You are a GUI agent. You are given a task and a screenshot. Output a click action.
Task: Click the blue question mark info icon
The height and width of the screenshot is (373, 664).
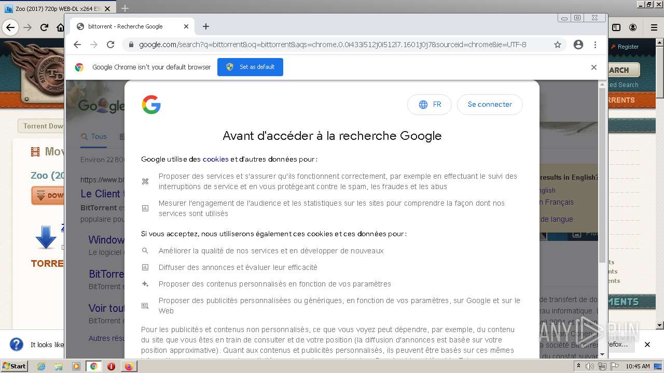click(17, 345)
